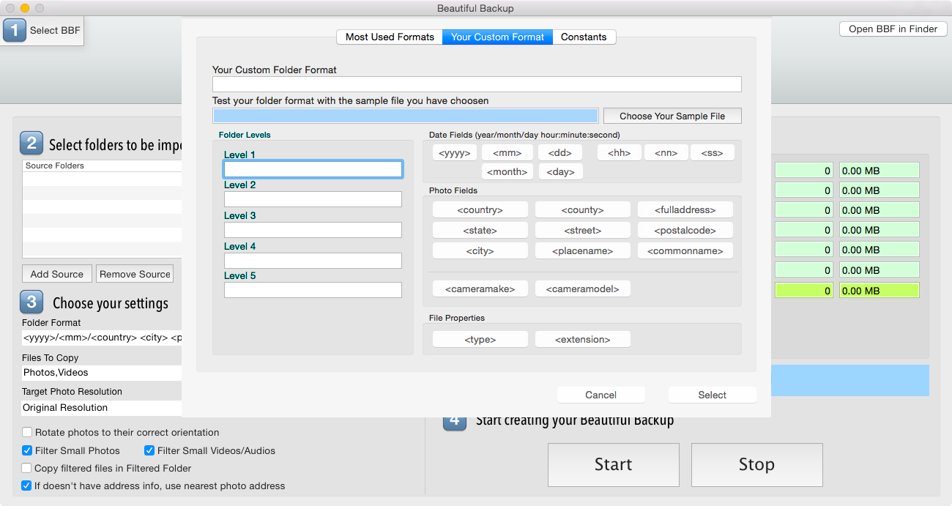Add the <commonname> photo field
The width and height of the screenshot is (952, 506).
point(685,250)
